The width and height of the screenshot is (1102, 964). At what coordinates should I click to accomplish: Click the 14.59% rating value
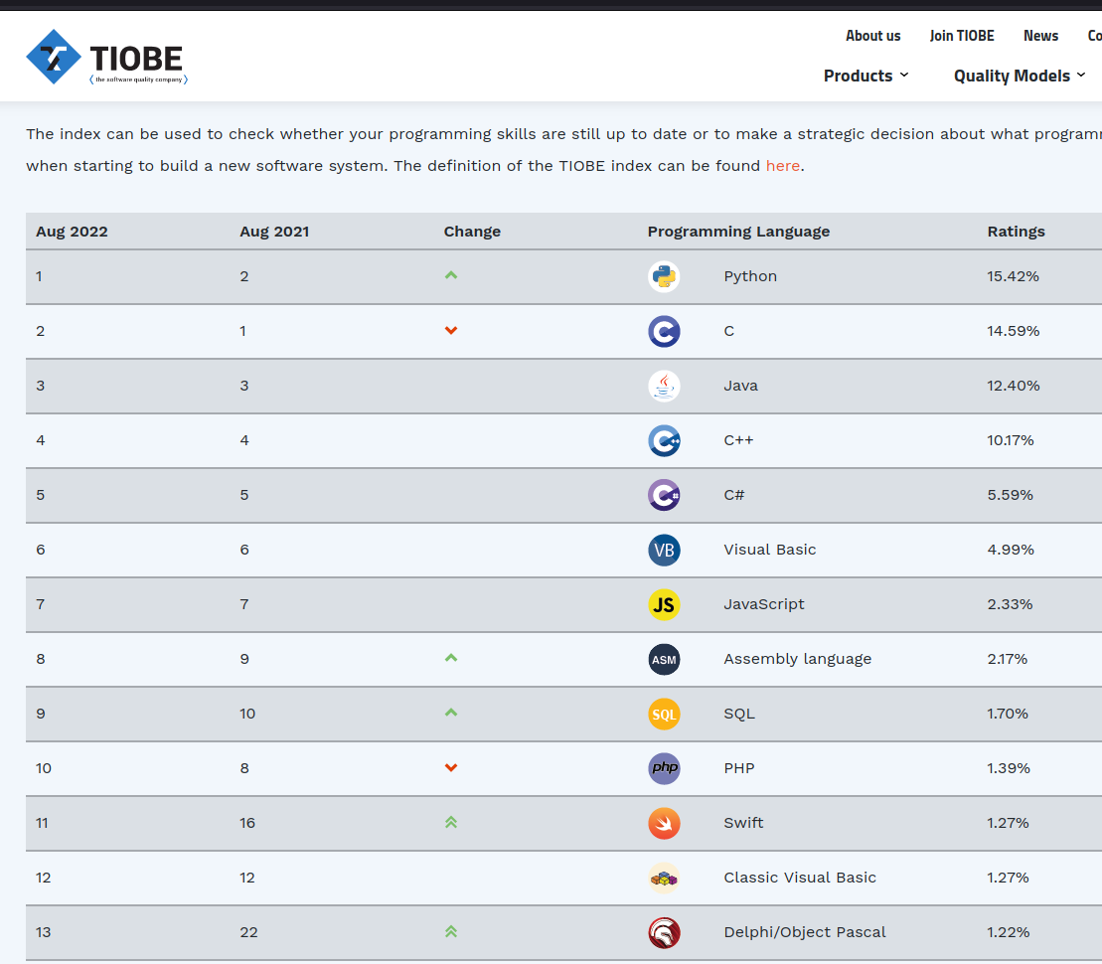tap(1013, 331)
